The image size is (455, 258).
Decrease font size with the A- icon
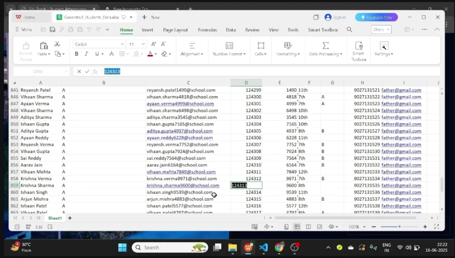164,44
